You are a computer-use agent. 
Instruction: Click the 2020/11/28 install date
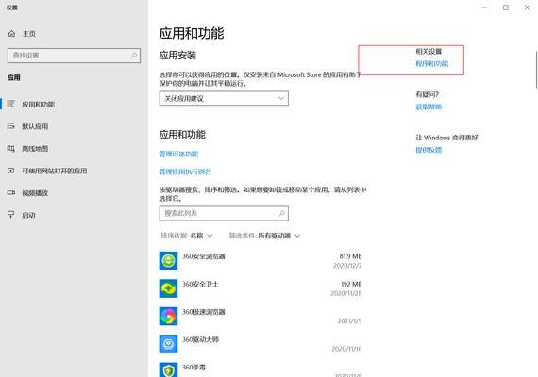point(346,293)
